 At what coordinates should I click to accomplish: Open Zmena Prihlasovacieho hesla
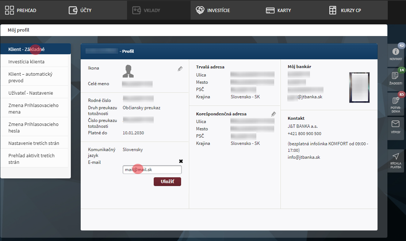click(x=33, y=127)
